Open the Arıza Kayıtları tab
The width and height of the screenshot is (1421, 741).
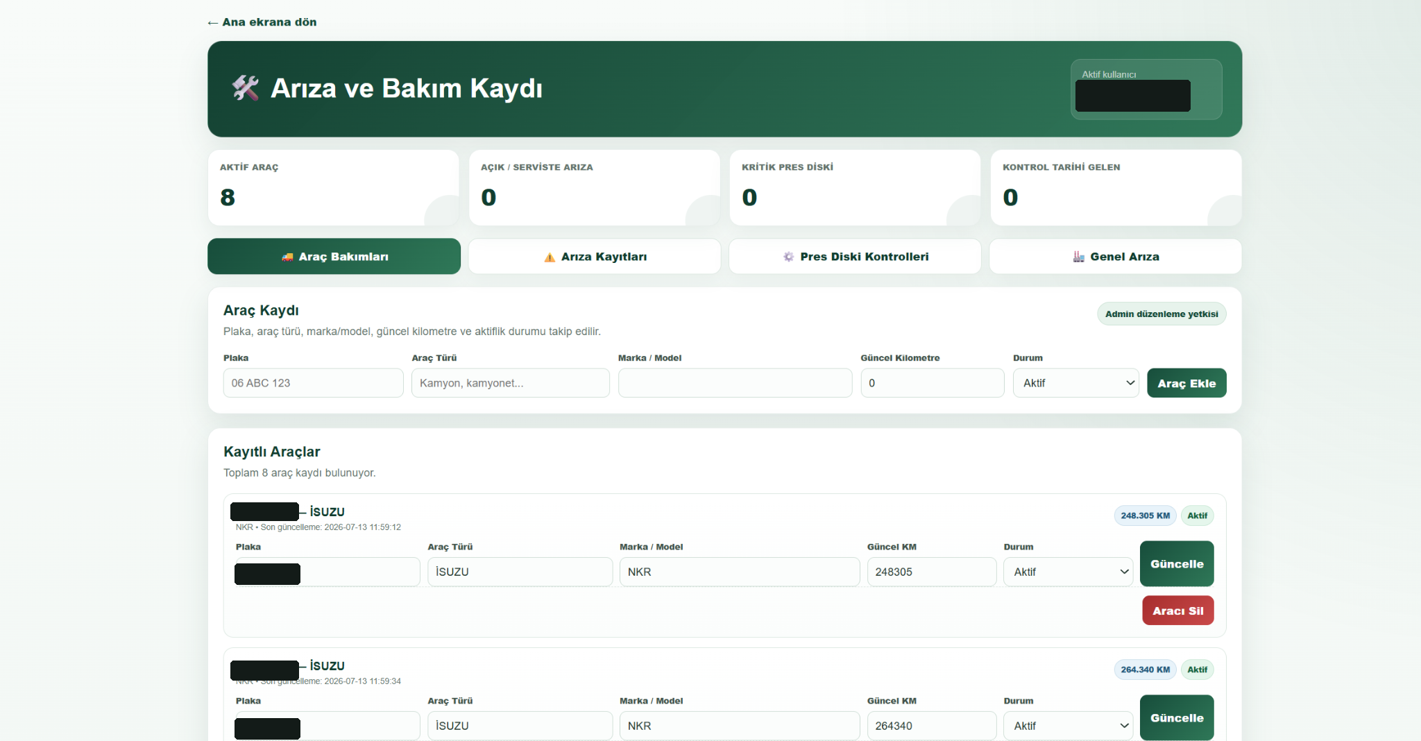(x=595, y=257)
